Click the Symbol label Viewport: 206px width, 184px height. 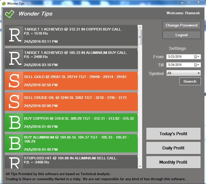(156, 73)
